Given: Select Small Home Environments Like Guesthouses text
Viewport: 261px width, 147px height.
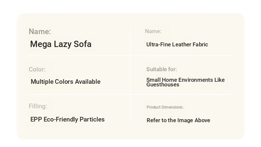Looking at the screenshot, I should tap(185, 82).
